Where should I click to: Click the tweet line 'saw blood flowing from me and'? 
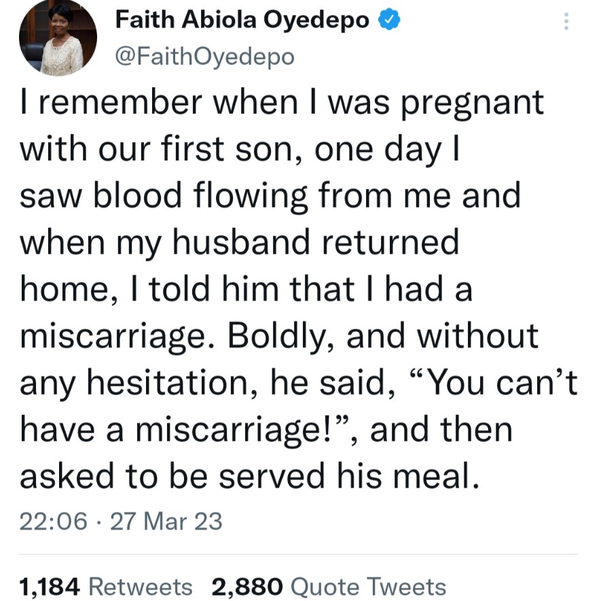click(x=270, y=196)
